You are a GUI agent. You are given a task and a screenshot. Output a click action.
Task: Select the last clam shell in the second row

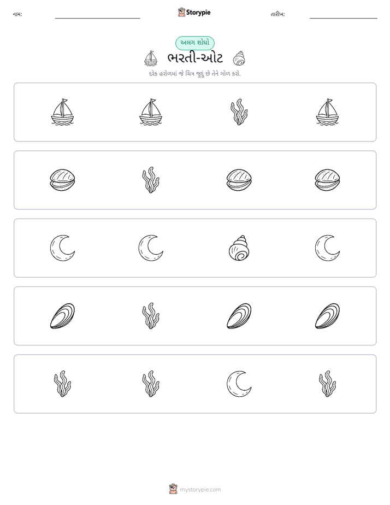coord(328,180)
